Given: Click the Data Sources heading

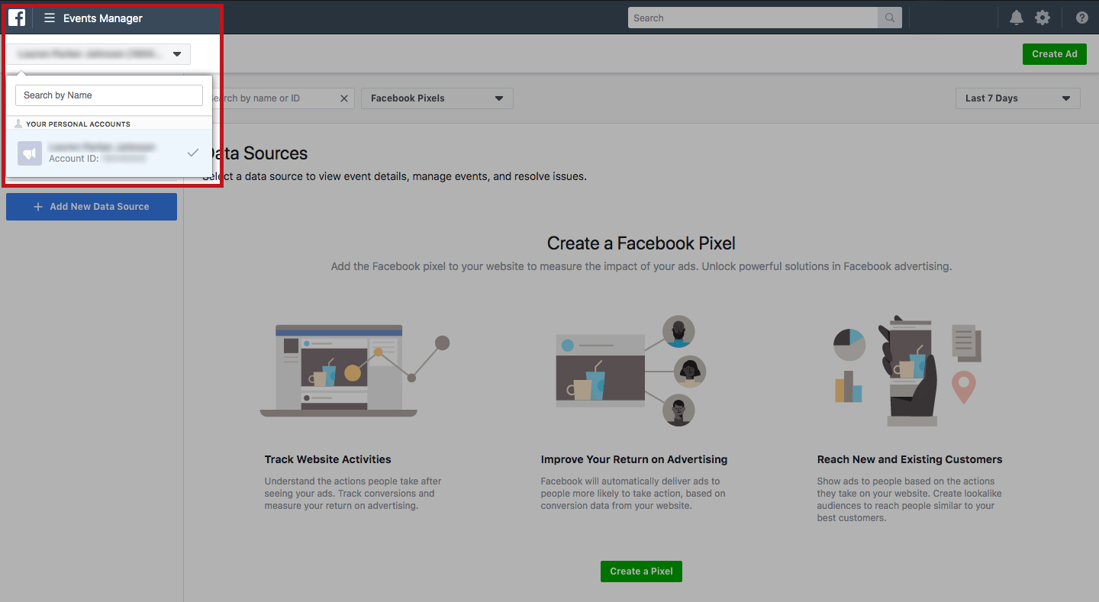Looking at the screenshot, I should coord(255,153).
